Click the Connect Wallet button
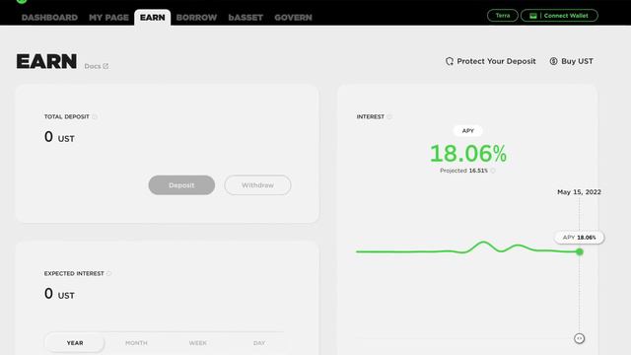Screen dimensions: 631x355 pyautogui.click(x=559, y=16)
